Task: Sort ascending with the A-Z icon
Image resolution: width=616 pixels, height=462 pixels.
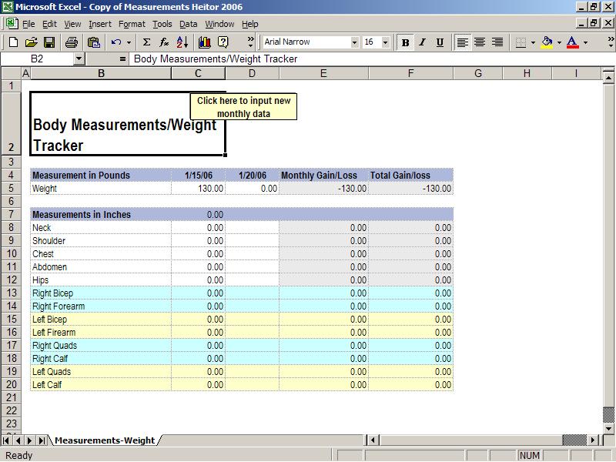Action: coord(183,42)
